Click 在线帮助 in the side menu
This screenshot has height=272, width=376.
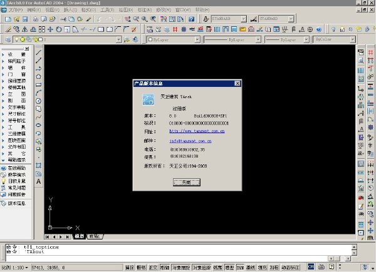click(x=16, y=168)
